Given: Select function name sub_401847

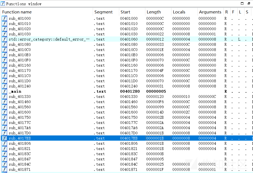Looking at the screenshot, I should click(20, 159).
